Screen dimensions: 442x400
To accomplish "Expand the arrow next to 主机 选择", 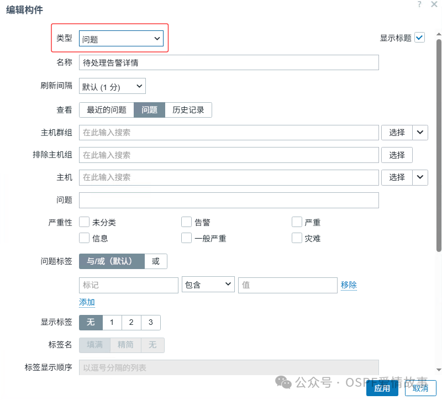I will click(420, 177).
